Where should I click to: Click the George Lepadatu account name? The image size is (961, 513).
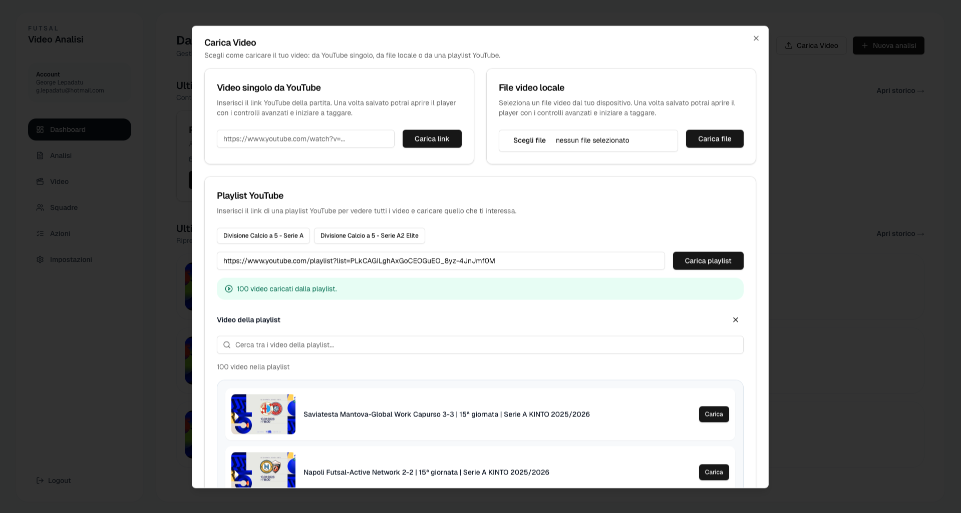point(60,82)
